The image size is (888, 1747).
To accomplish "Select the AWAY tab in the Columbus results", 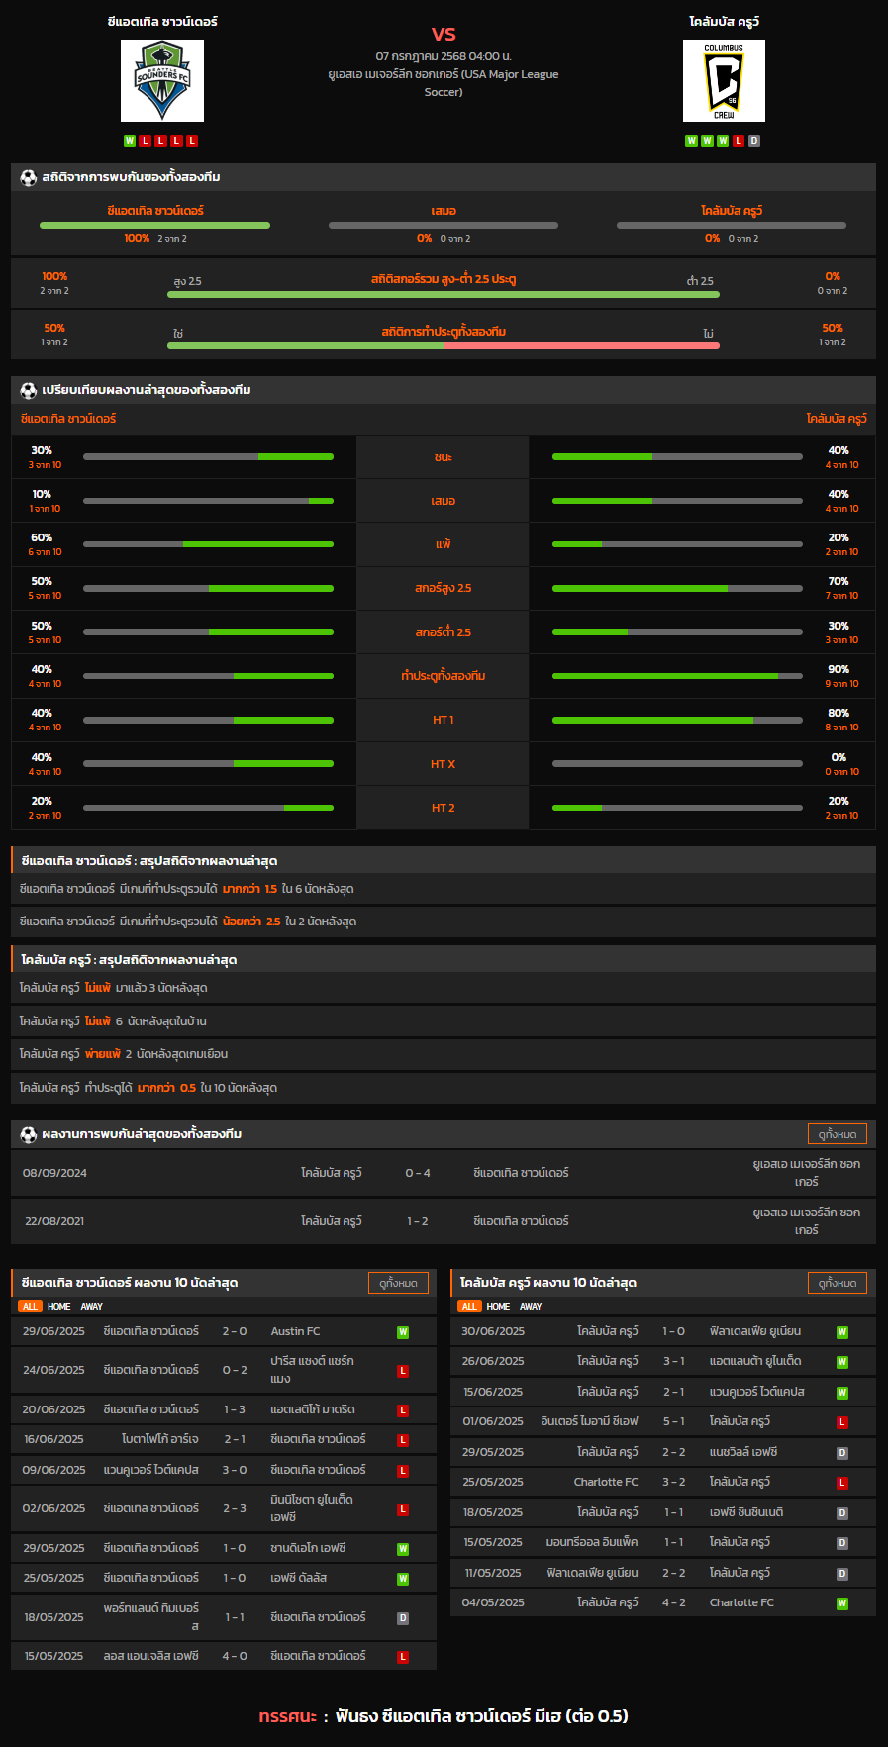I will click(x=531, y=1307).
